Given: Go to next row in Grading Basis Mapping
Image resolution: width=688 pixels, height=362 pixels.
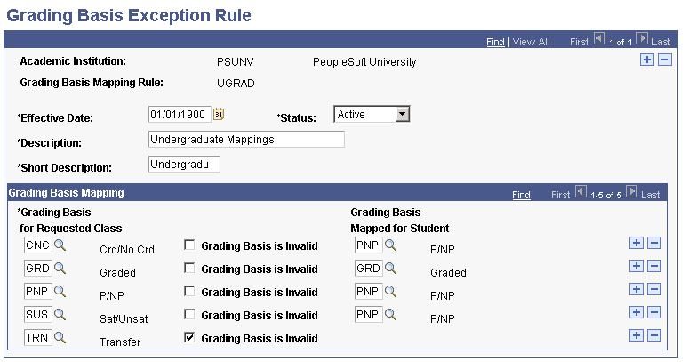Looking at the screenshot, I should 632,192.
